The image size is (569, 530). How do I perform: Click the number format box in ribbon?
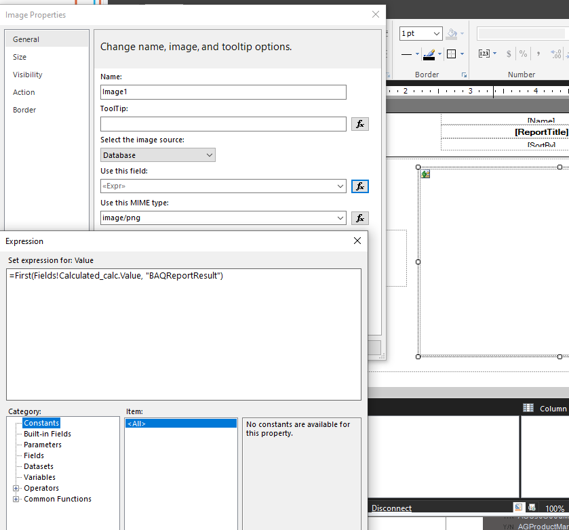(522, 33)
